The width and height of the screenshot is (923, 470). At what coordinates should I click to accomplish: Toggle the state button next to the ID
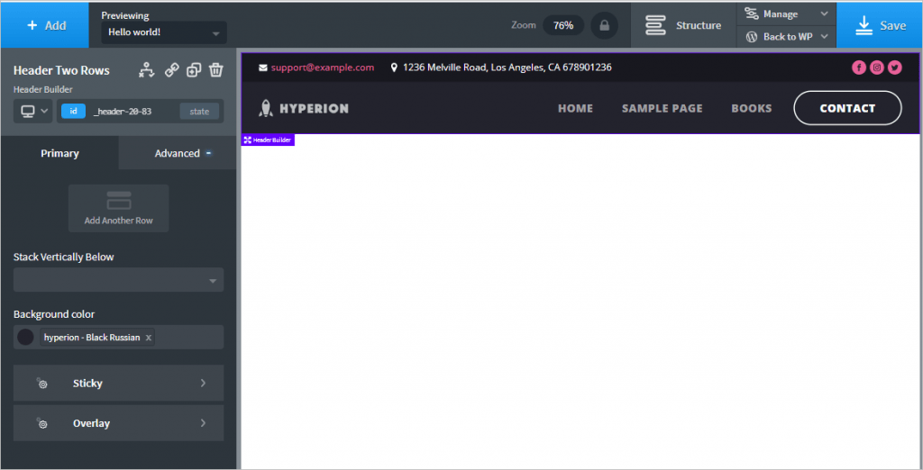199,112
